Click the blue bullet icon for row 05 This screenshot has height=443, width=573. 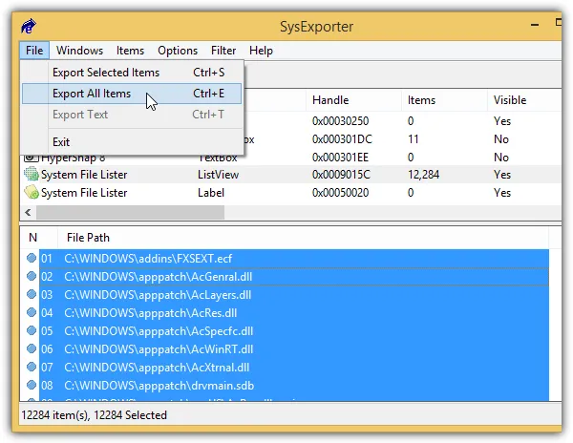coord(32,330)
